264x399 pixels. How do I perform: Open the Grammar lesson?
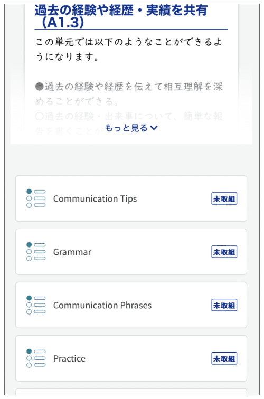point(131,251)
